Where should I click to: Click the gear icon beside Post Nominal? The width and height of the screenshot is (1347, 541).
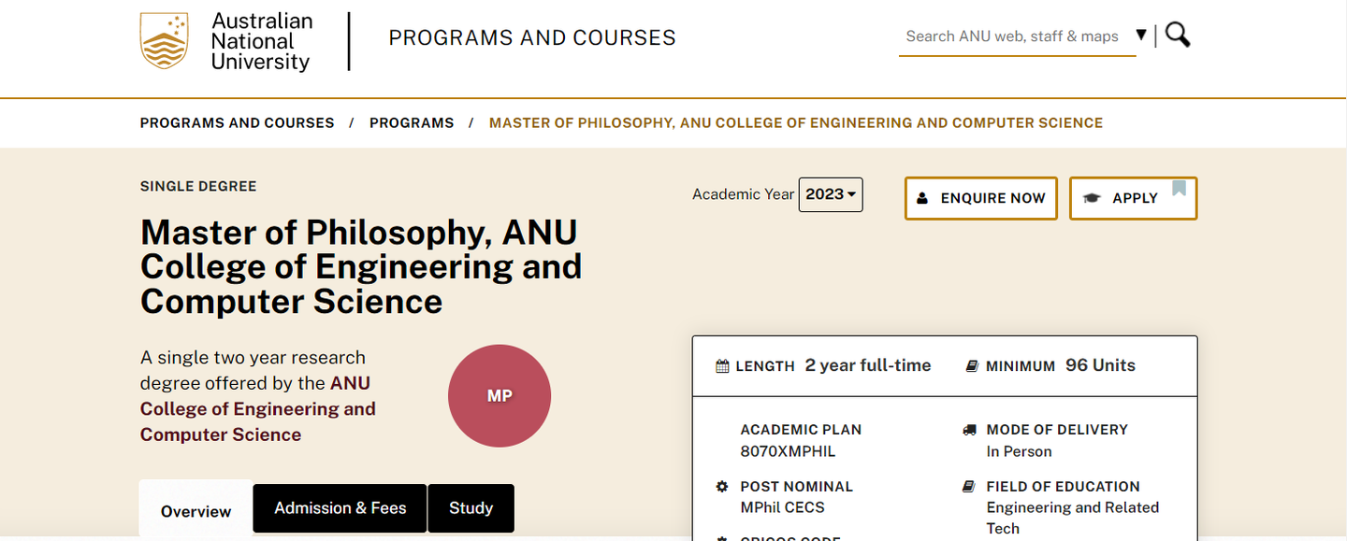721,487
